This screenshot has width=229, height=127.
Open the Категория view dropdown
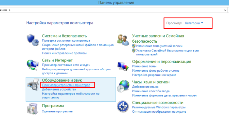(194, 23)
